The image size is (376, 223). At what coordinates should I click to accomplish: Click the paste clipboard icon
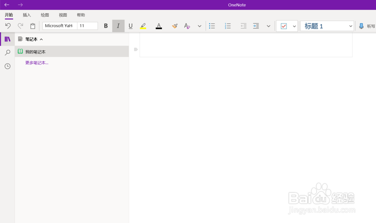pyautogui.click(x=33, y=26)
